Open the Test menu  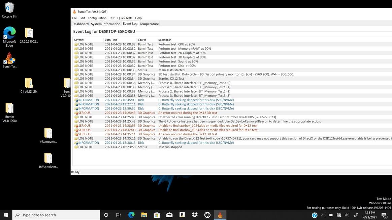pyautogui.click(x=112, y=18)
